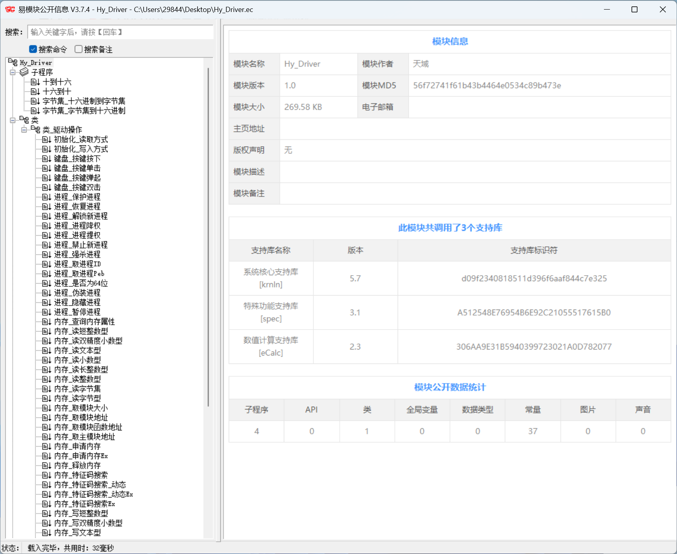Maximize the 易模块公开信息 window
This screenshot has width=677, height=554.
[x=634, y=9]
